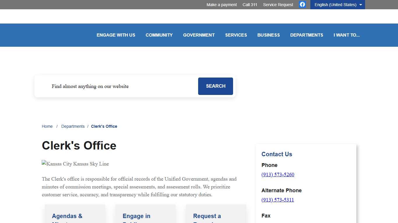Select Services in the main navigation

point(236,35)
